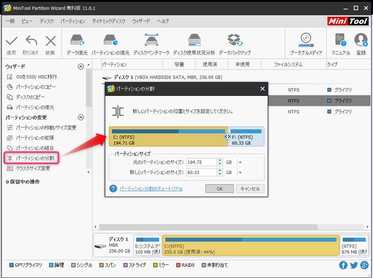Open unit dropdown for new partition size
Screen dimensions: 373x278
tap(240, 172)
